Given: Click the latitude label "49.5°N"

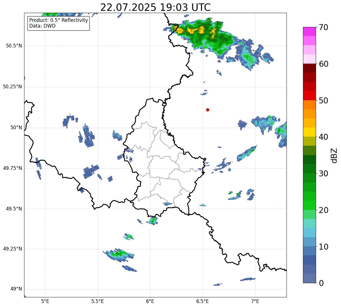Looking at the screenshot, I should tap(14, 209).
